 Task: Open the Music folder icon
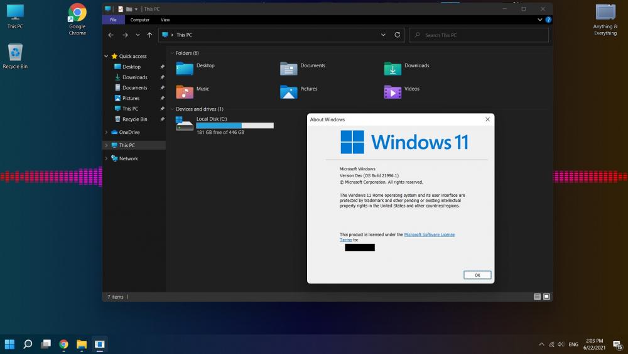point(185,92)
